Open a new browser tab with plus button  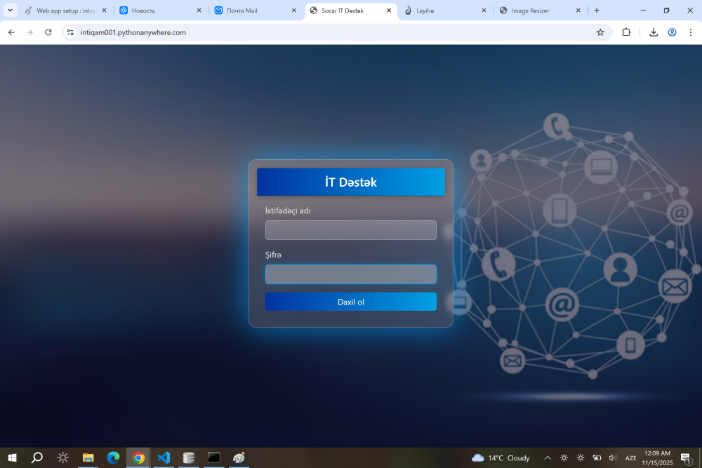[x=596, y=11]
